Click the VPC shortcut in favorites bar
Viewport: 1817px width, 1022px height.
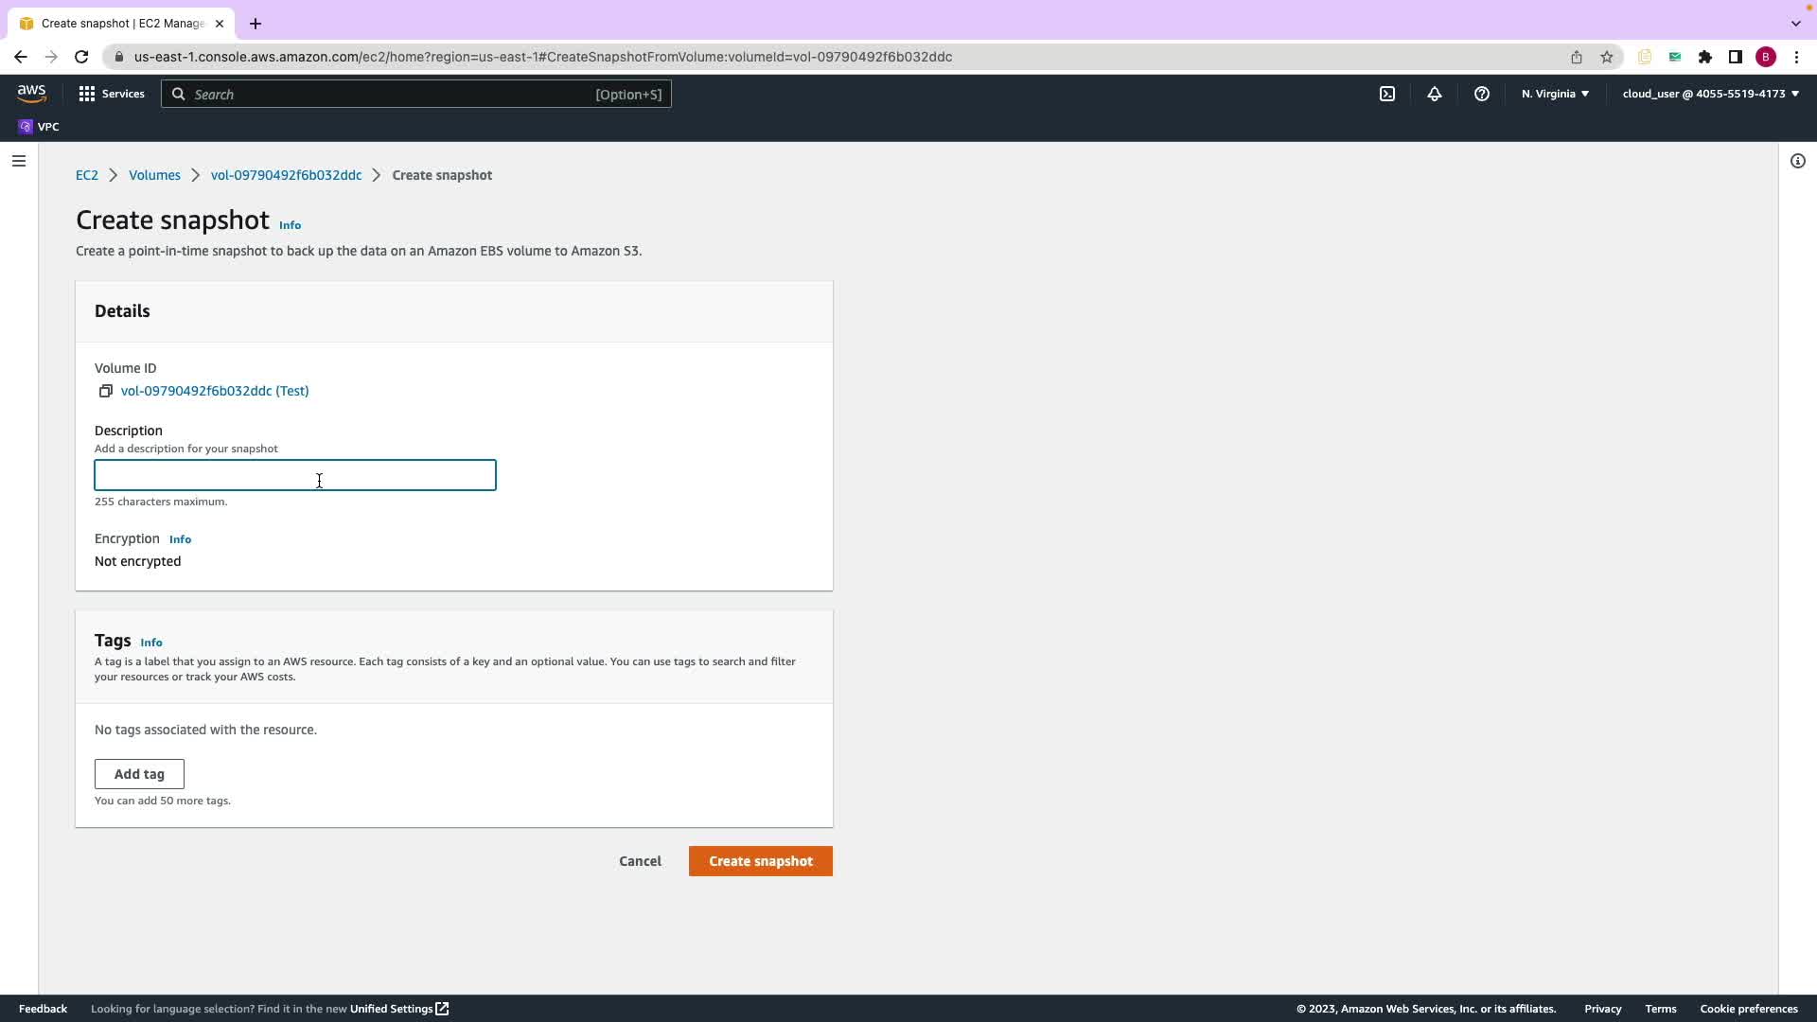(x=39, y=127)
